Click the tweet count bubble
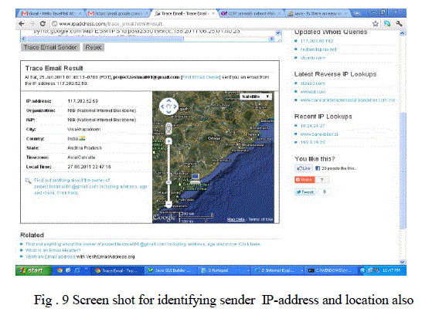This screenshot has width=422, height=312. tap(325, 192)
